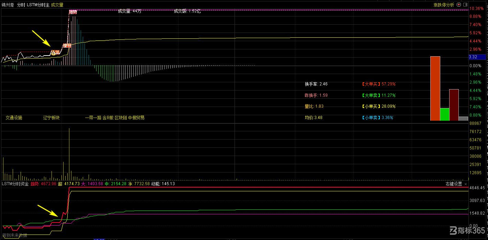Close the LSTM分时资金 sub-panel with ×
Screen dimensions: 488x240
pyautogui.click(x=465, y=184)
